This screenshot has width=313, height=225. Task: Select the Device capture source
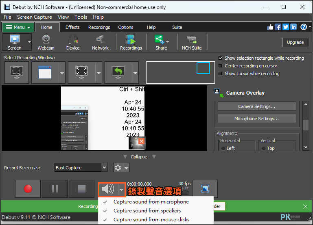coord(73,42)
